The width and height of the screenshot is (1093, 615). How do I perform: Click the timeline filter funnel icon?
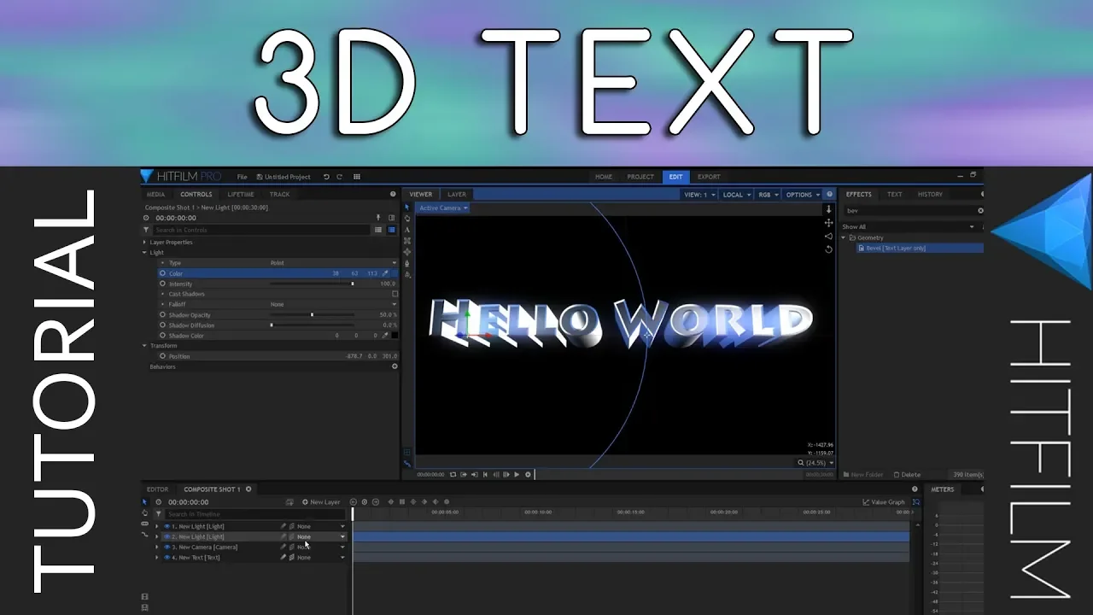[x=158, y=514]
